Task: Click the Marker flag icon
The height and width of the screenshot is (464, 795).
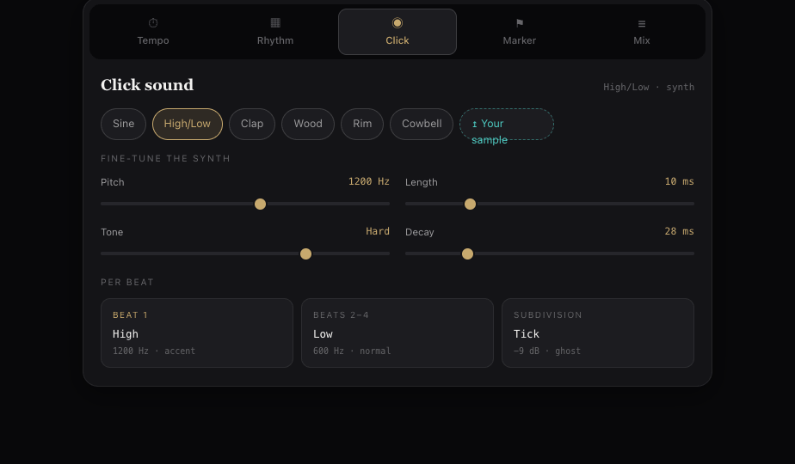Action: [x=520, y=23]
